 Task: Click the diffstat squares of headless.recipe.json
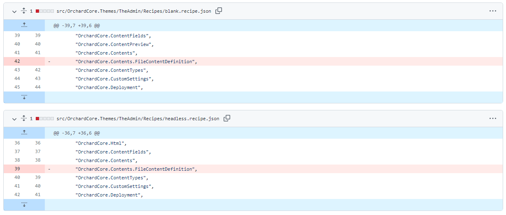[45, 119]
